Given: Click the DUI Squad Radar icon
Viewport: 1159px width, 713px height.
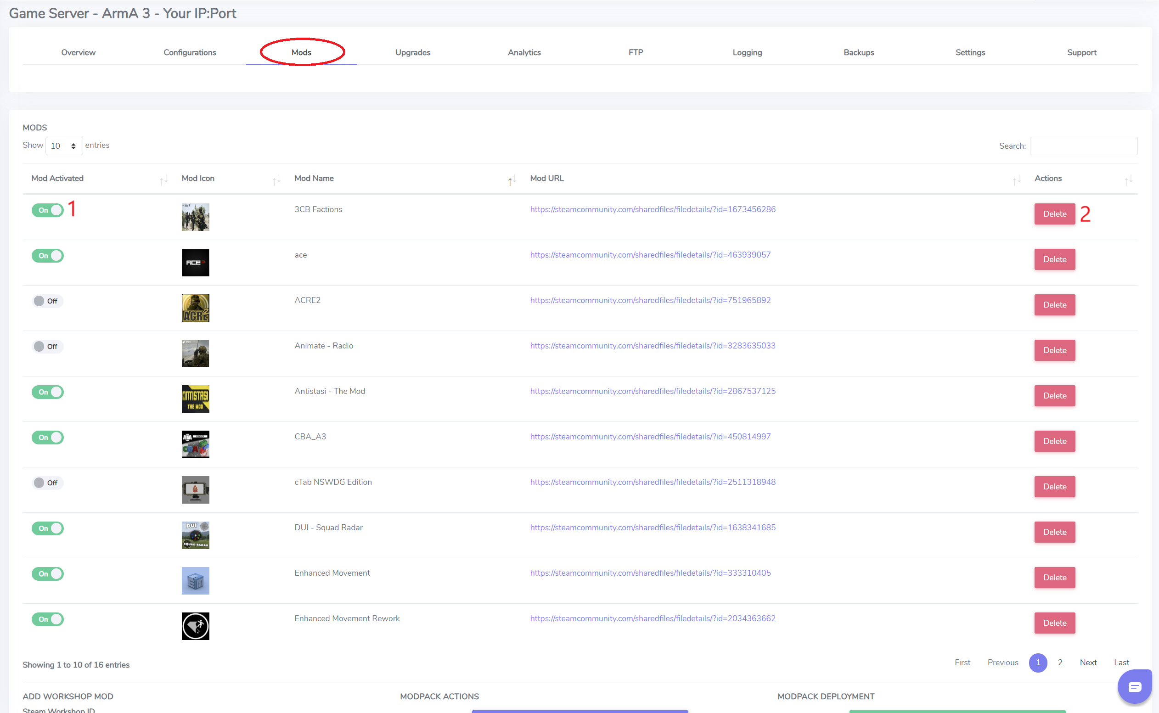Looking at the screenshot, I should (x=195, y=535).
